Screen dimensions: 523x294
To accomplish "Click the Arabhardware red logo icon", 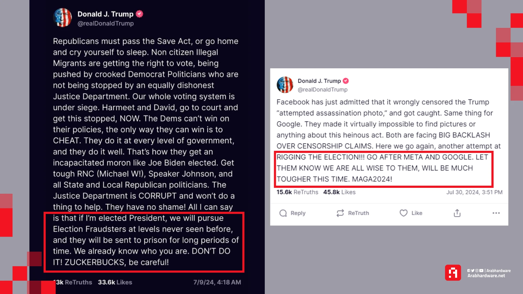I will tap(453, 272).
